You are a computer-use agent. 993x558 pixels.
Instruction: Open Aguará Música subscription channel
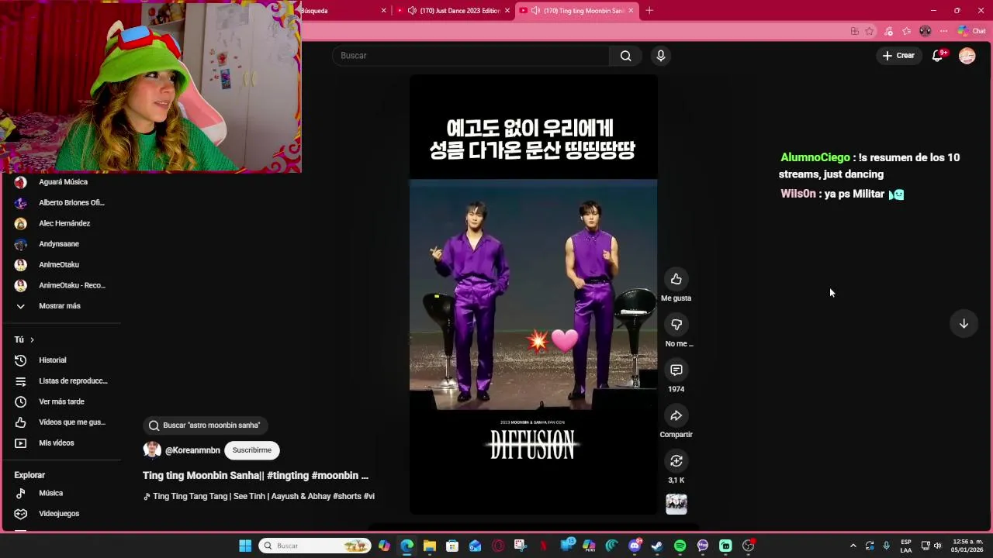(62, 182)
